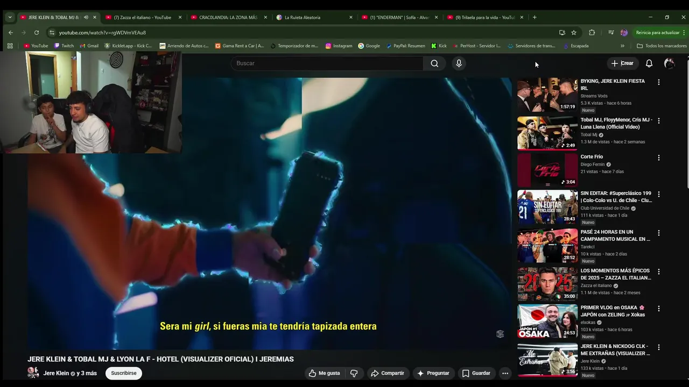Switch to CRACOLANDIA: LA ZONA MÁS tab
Viewport: 689px width, 387px height.
click(x=228, y=17)
